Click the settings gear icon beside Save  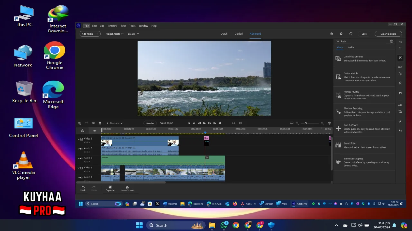341,34
